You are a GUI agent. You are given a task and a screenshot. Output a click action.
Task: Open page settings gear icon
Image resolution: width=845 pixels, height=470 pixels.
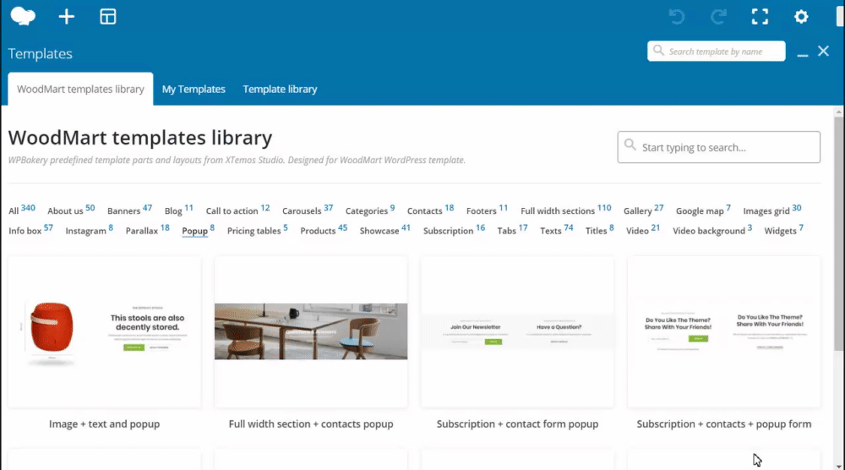tap(801, 17)
